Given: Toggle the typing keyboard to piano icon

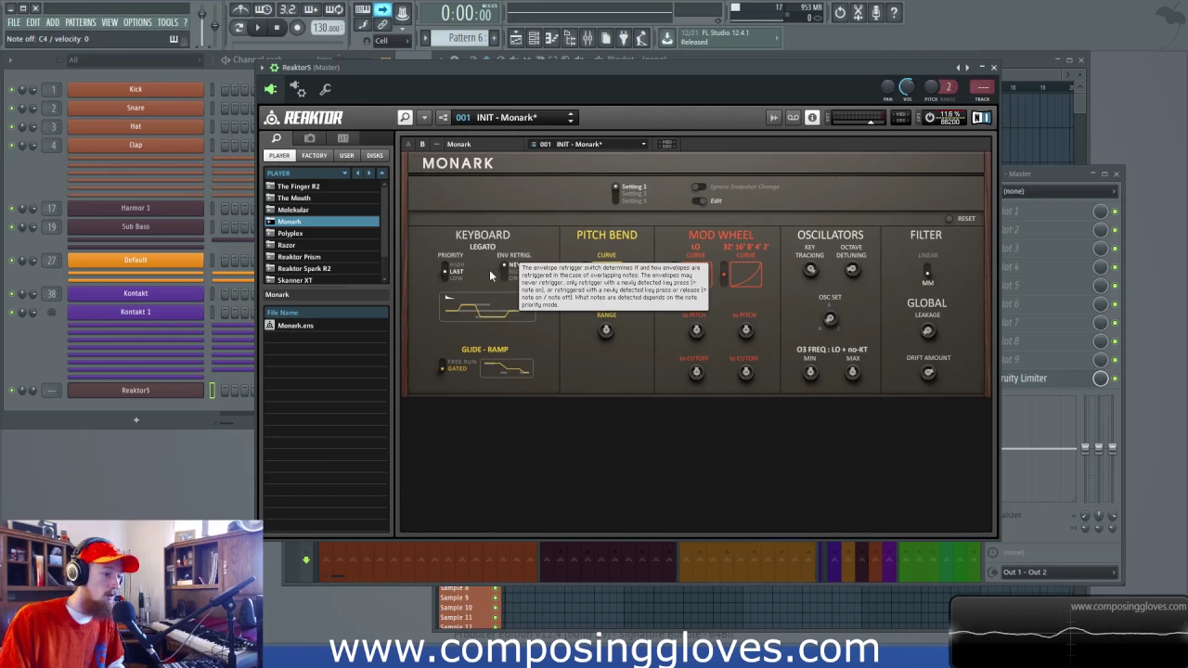Looking at the screenshot, I should click(x=363, y=11).
